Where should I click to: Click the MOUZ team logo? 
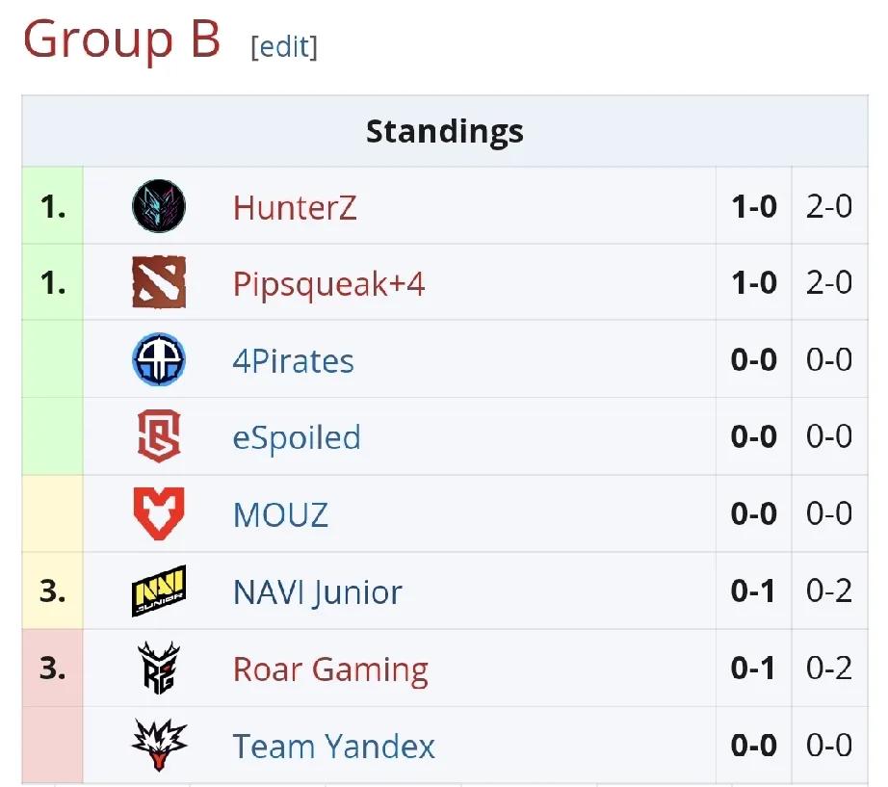(159, 514)
